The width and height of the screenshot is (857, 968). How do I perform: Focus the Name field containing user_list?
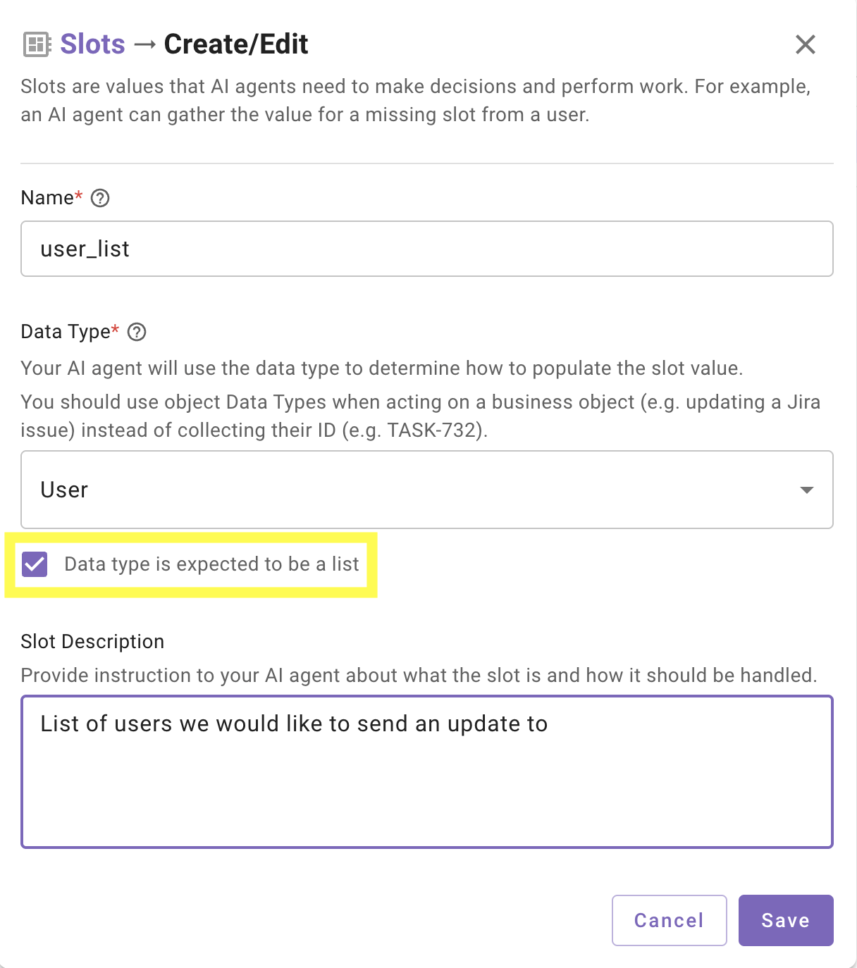[427, 249]
